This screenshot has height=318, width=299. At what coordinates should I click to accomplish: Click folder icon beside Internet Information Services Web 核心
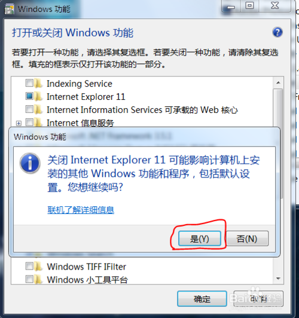(x=38, y=109)
